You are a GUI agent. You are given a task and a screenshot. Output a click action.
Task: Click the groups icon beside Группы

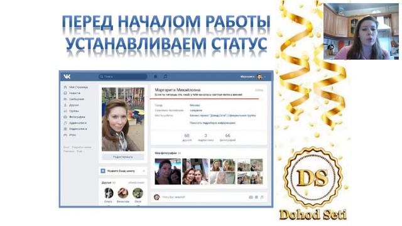[65, 111]
